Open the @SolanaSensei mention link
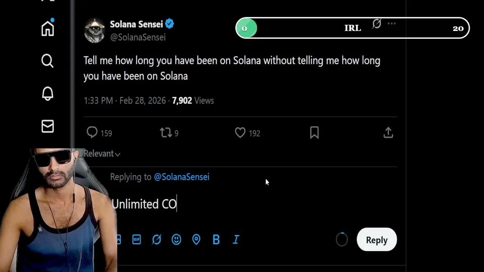484x272 pixels. coord(181,177)
